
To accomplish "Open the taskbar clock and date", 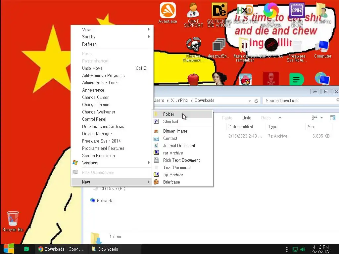I will click(321, 249).
